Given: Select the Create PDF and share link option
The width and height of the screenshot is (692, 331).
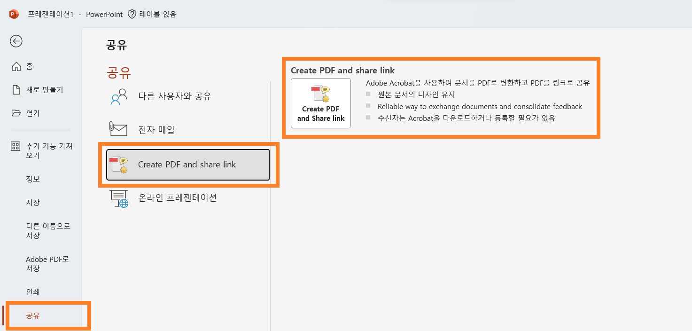Looking at the screenshot, I should pyautogui.click(x=187, y=165).
